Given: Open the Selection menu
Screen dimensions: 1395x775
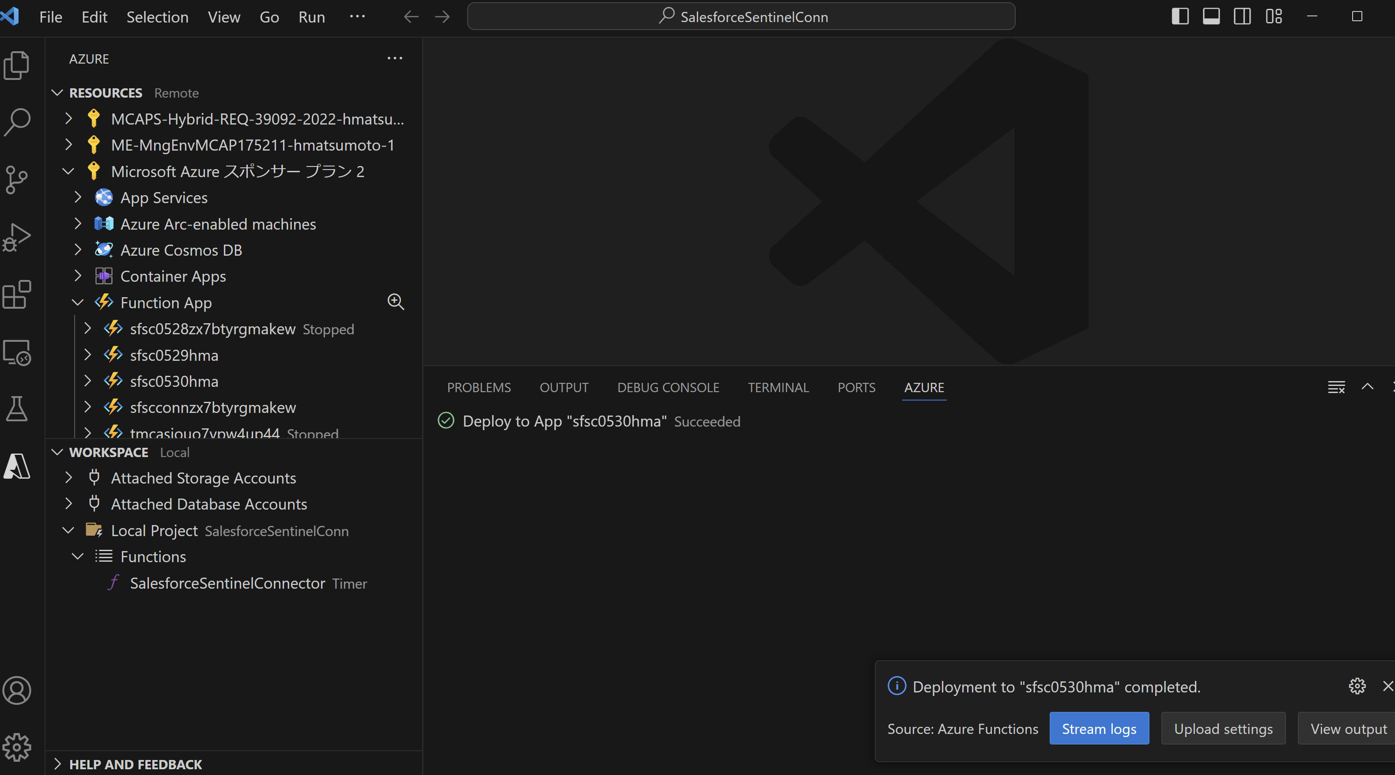Looking at the screenshot, I should point(158,17).
